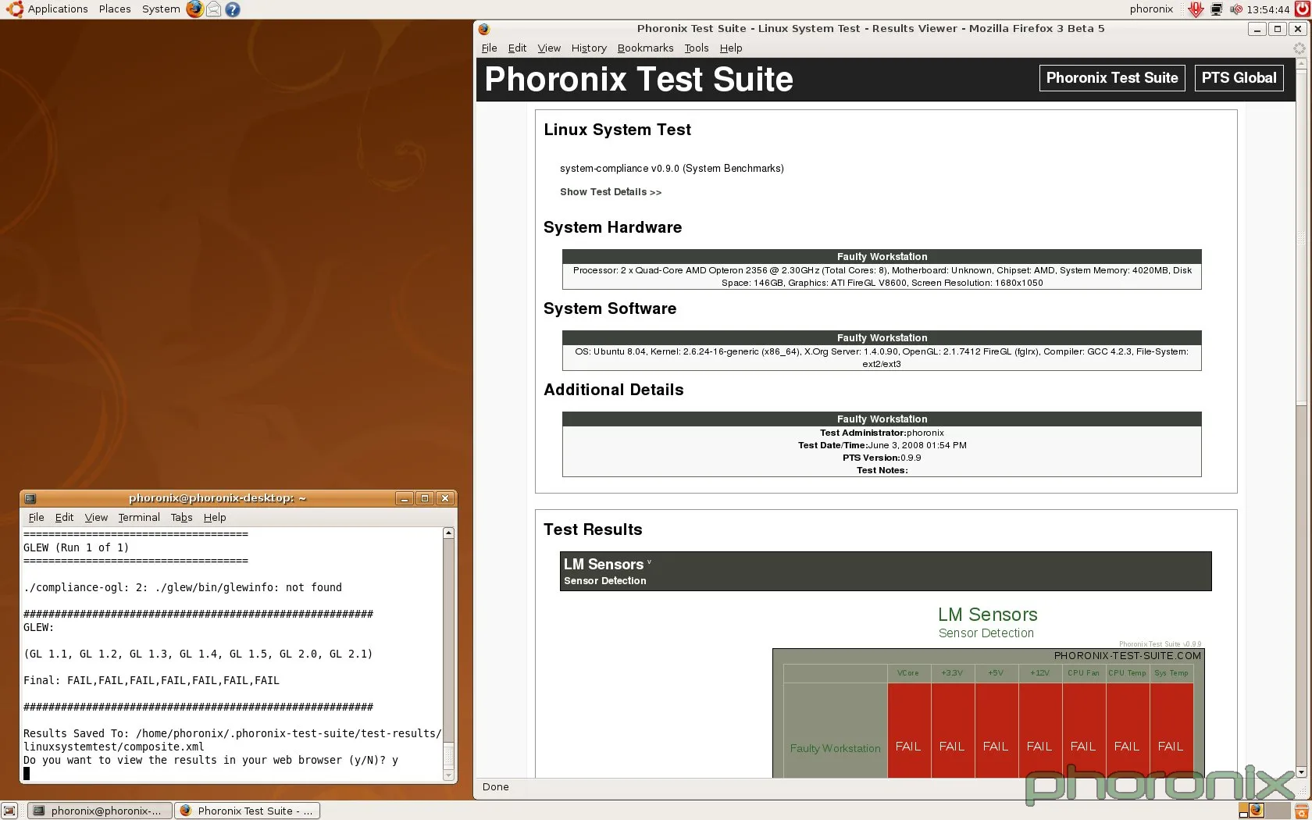Open the System menu
Screen dimensions: 1312x820
point(161,9)
